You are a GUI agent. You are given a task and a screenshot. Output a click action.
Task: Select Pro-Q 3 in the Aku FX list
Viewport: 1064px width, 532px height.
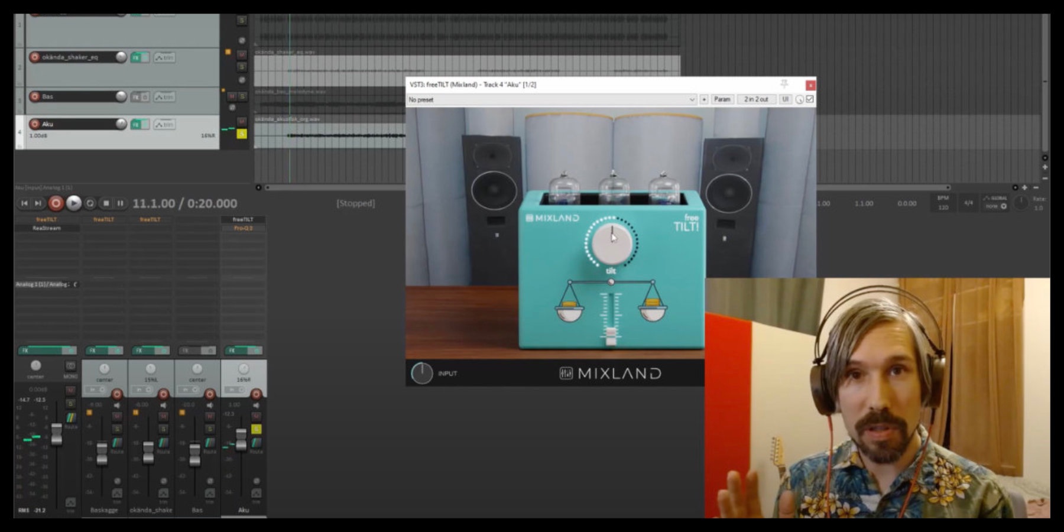tap(243, 228)
